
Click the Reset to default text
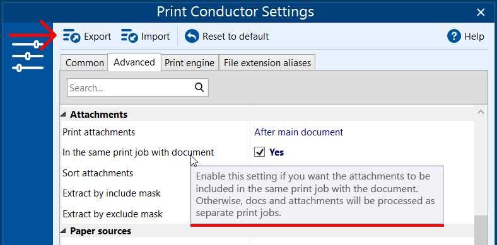pos(235,37)
